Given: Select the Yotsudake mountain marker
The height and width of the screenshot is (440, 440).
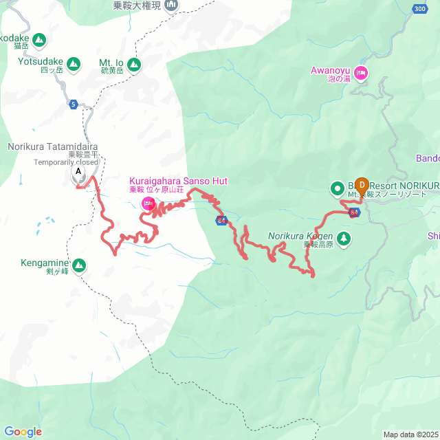Looking at the screenshot, I should pyautogui.click(x=74, y=64).
